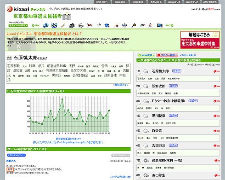The image size is (225, 180).
Task: Select ドクター中松 in the ranking list
Action: click(x=169, y=101)
